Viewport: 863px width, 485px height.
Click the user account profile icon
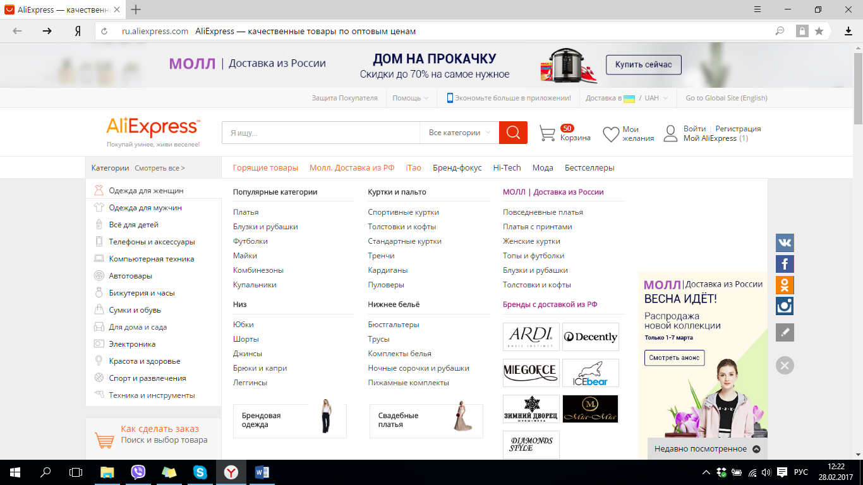670,133
